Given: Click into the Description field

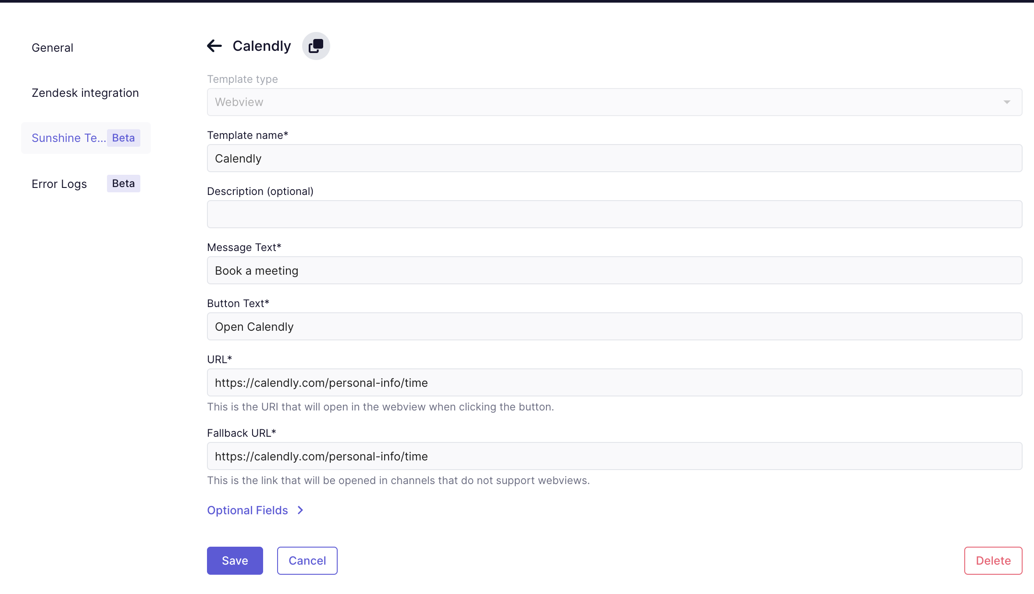Looking at the screenshot, I should click(x=614, y=214).
